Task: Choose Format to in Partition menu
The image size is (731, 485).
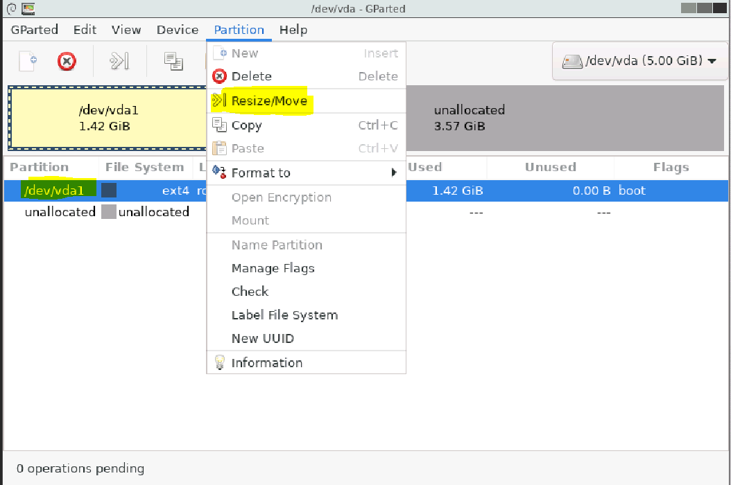Action: (x=307, y=173)
